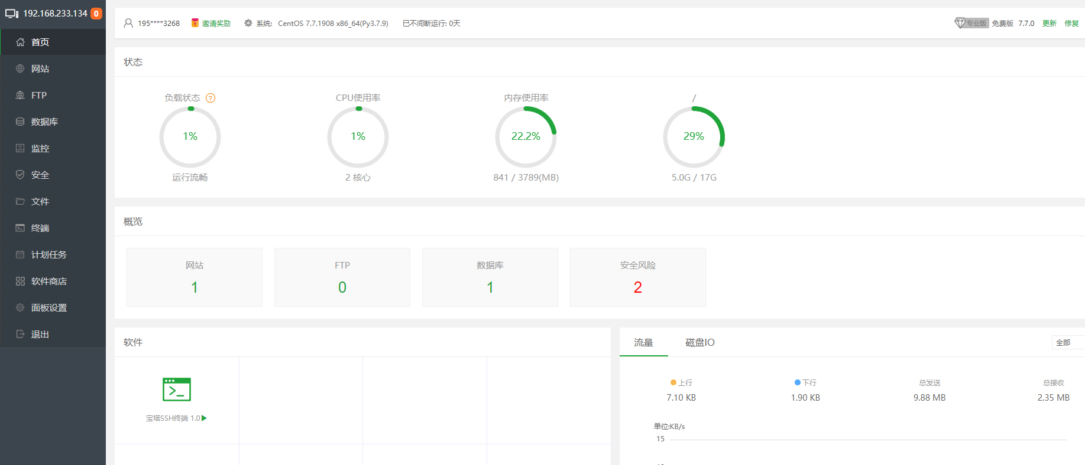Click the folder icon beside 文件
The image size is (1085, 465).
(x=20, y=201)
